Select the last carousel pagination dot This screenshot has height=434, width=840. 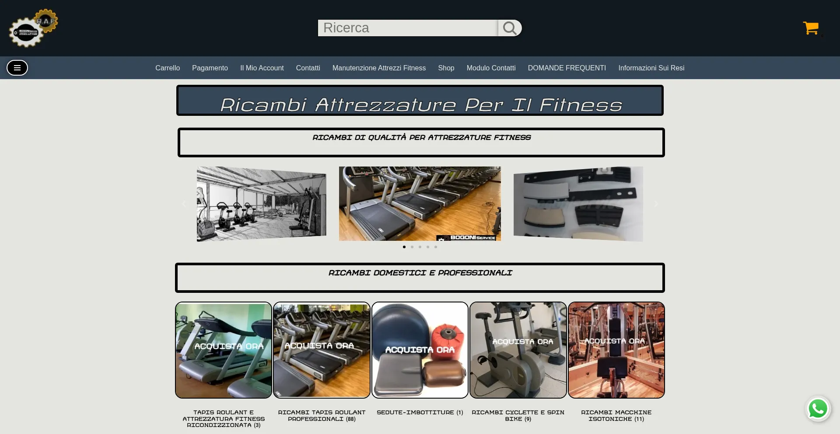(436, 247)
